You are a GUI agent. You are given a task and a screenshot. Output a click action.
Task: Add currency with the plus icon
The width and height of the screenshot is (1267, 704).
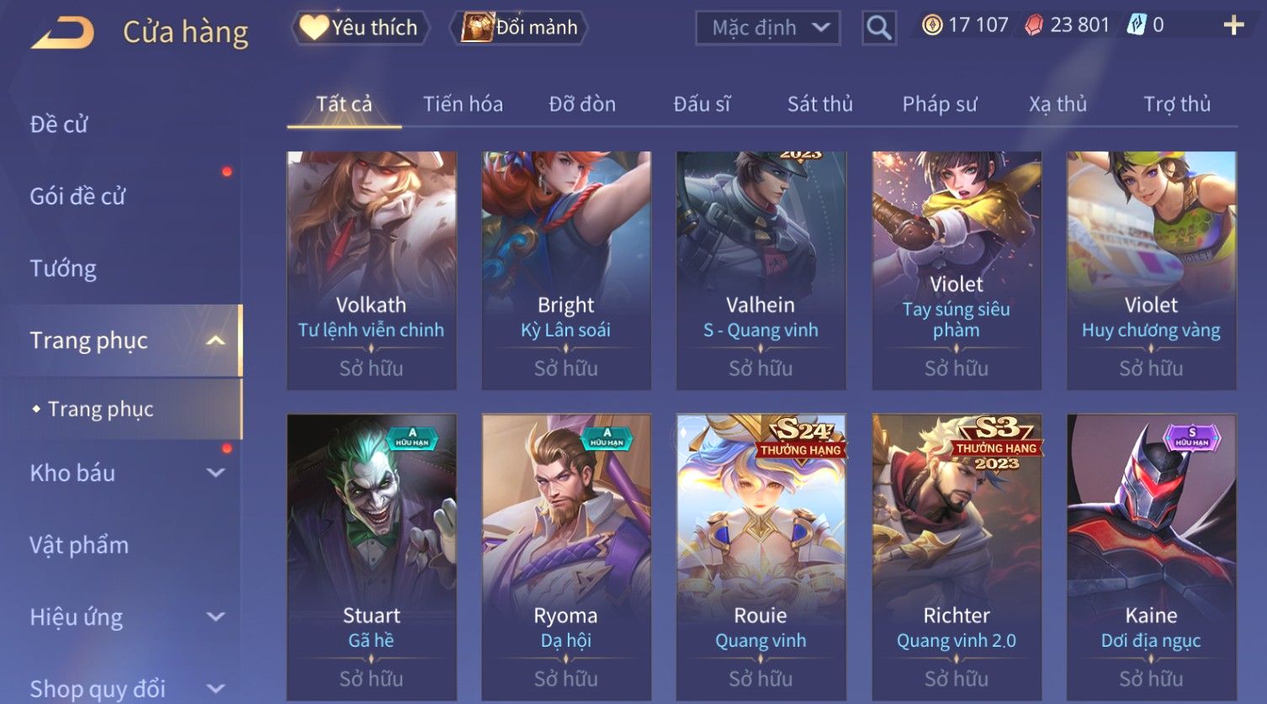click(x=1233, y=25)
